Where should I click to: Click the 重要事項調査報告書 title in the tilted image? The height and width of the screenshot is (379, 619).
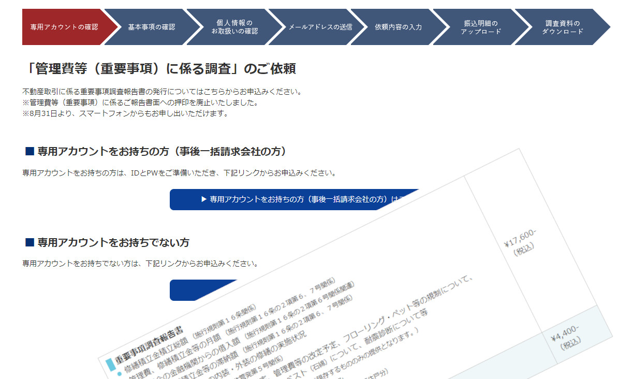click(x=149, y=345)
